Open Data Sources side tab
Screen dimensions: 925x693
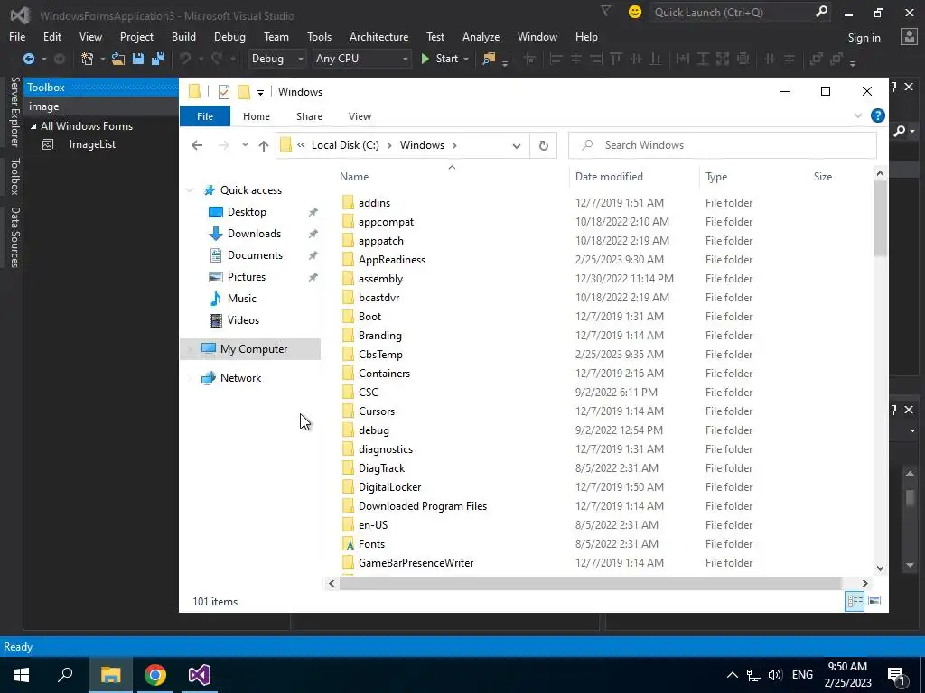(x=14, y=237)
